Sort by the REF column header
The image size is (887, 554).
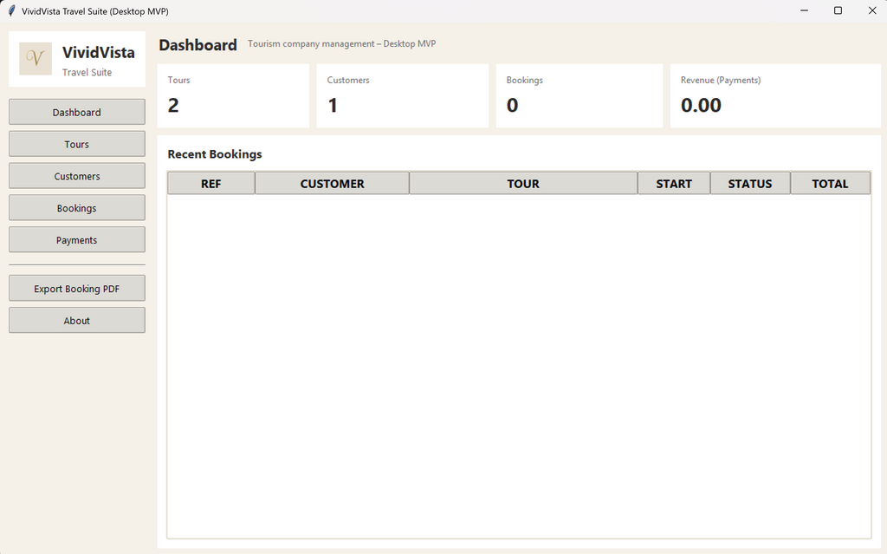point(211,184)
